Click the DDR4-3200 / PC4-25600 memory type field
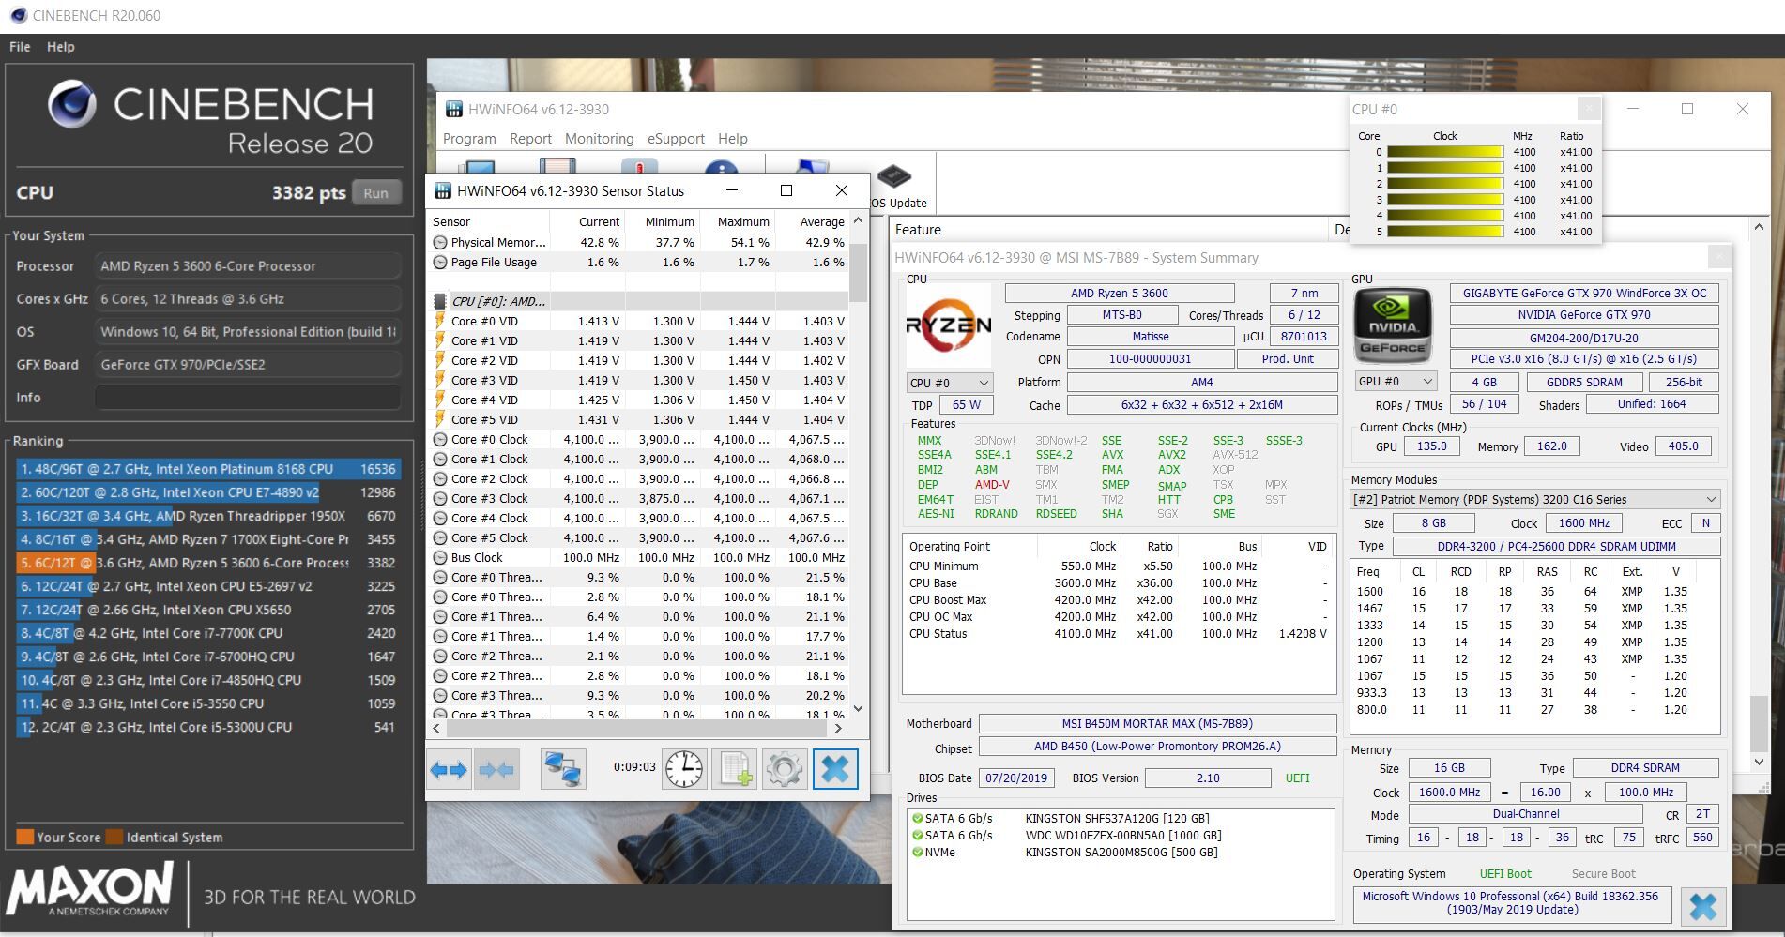The height and width of the screenshot is (937, 1785). pyautogui.click(x=1556, y=546)
